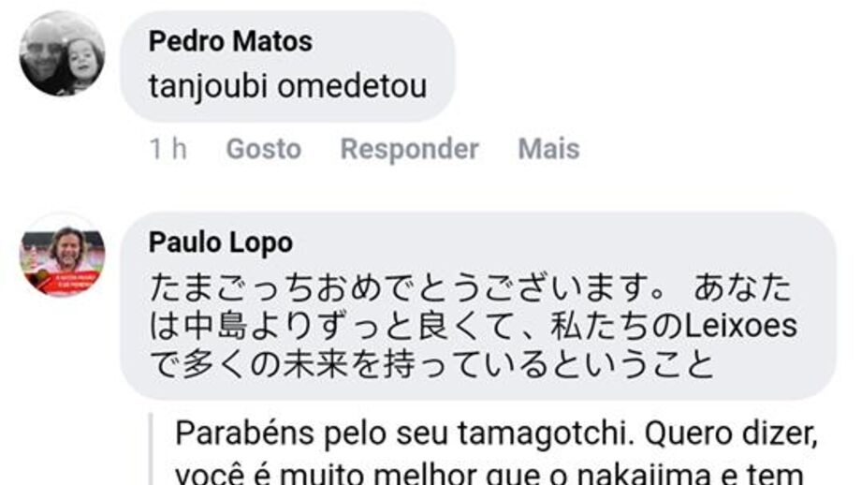Viewport: 861px width, 485px height.
Task: Open Pedro Matos's profile picture
Action: pos(62,53)
